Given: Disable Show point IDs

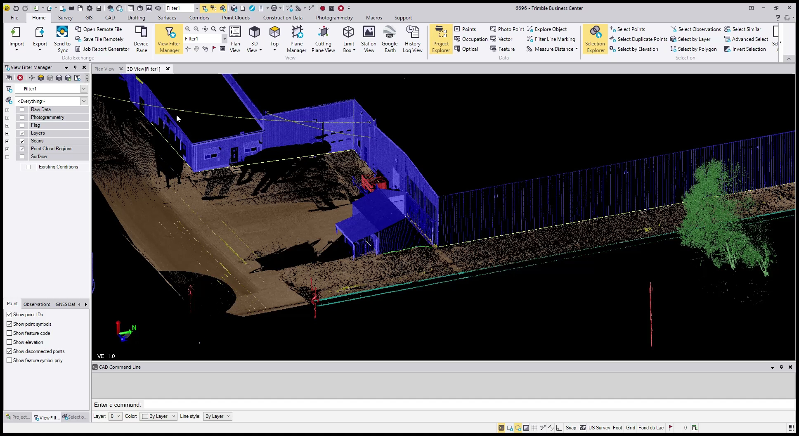Looking at the screenshot, I should click(9, 315).
